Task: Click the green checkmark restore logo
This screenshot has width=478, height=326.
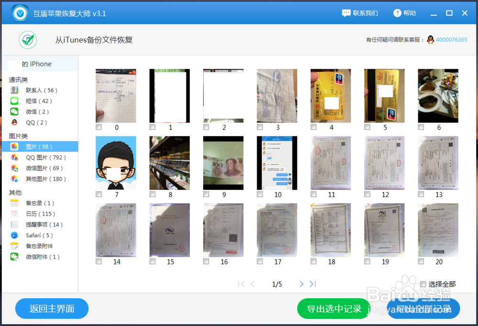Action: click(x=28, y=40)
